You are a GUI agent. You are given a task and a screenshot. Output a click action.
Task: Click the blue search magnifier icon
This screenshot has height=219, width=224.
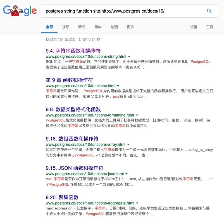209,11
